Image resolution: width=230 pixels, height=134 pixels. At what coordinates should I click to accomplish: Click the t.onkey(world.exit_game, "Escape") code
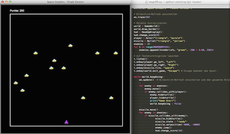(x=157, y=71)
